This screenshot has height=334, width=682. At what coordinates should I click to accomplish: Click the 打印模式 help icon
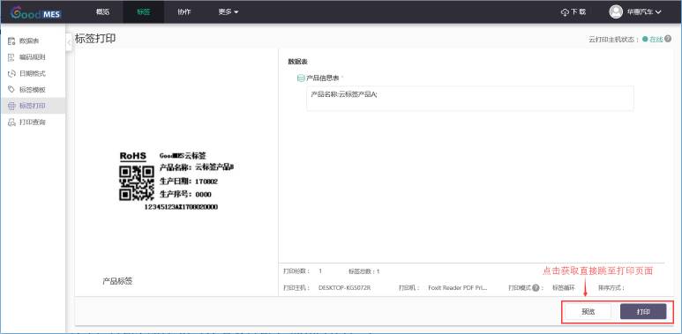click(x=536, y=287)
